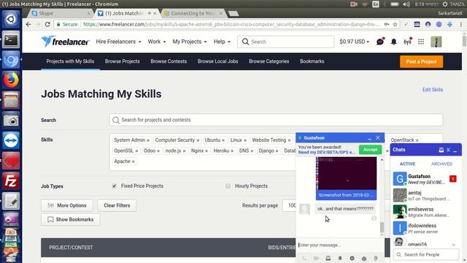This screenshot has width=467, height=263.
Task: Click the Show Bookmarks button
Action: click(x=71, y=219)
